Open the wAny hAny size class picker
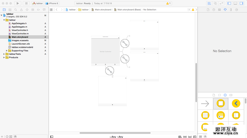Image resolution: width=247 pixels, height=138 pixels. [116, 137]
